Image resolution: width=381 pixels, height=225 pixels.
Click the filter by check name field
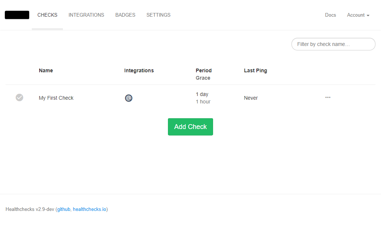333,44
